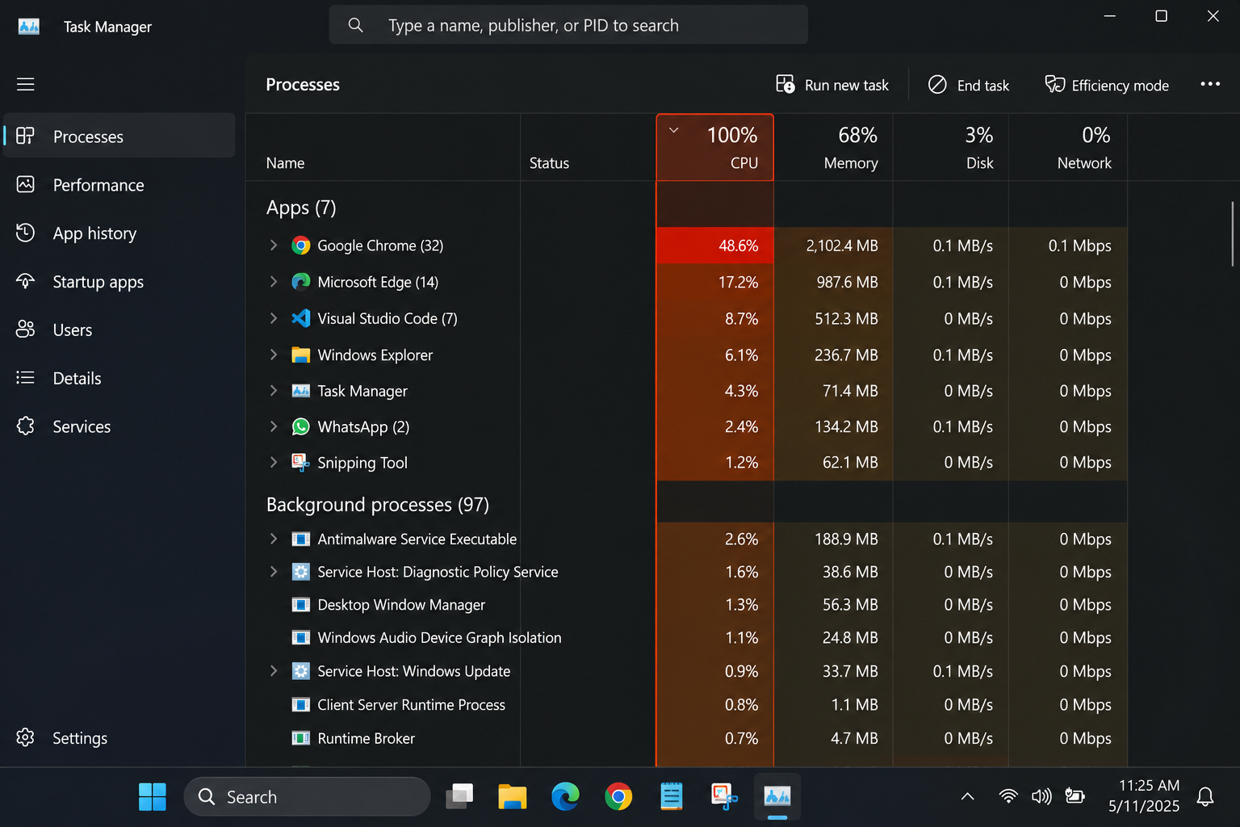The height and width of the screenshot is (827, 1240).
Task: Open Windows Start menu
Action: 153,797
